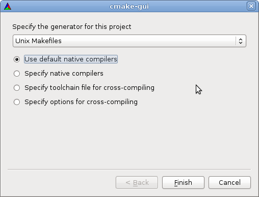The image size is (259, 197).
Task: Click the Specify the generator for this project label
Action: pyautogui.click(x=72, y=27)
